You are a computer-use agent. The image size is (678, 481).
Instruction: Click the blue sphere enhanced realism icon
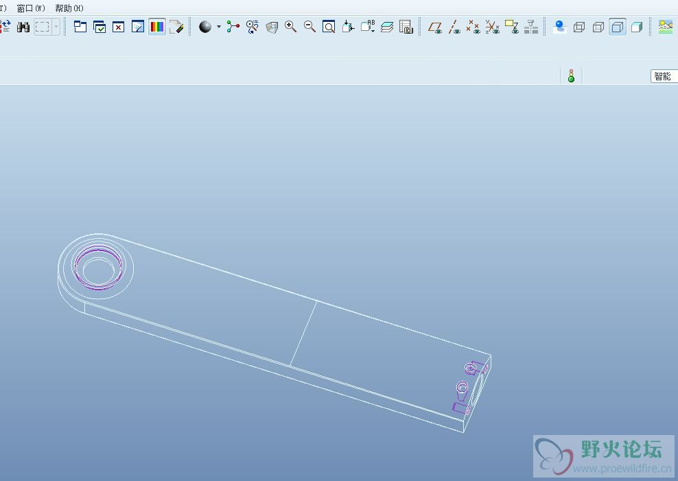pyautogui.click(x=560, y=27)
